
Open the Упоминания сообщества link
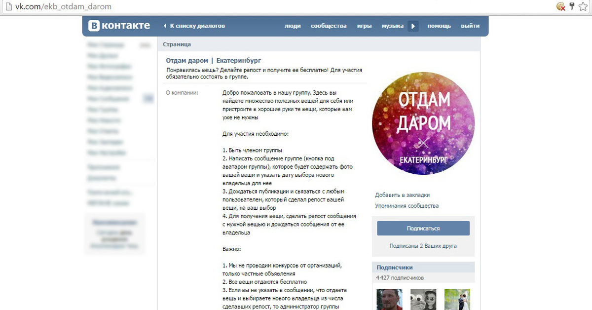click(407, 206)
